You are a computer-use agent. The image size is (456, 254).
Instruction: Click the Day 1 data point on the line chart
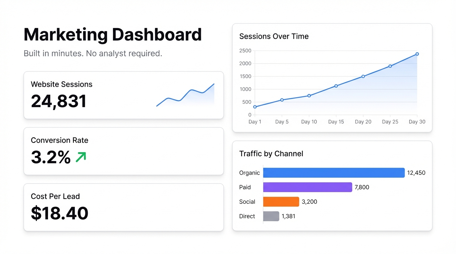tap(255, 106)
